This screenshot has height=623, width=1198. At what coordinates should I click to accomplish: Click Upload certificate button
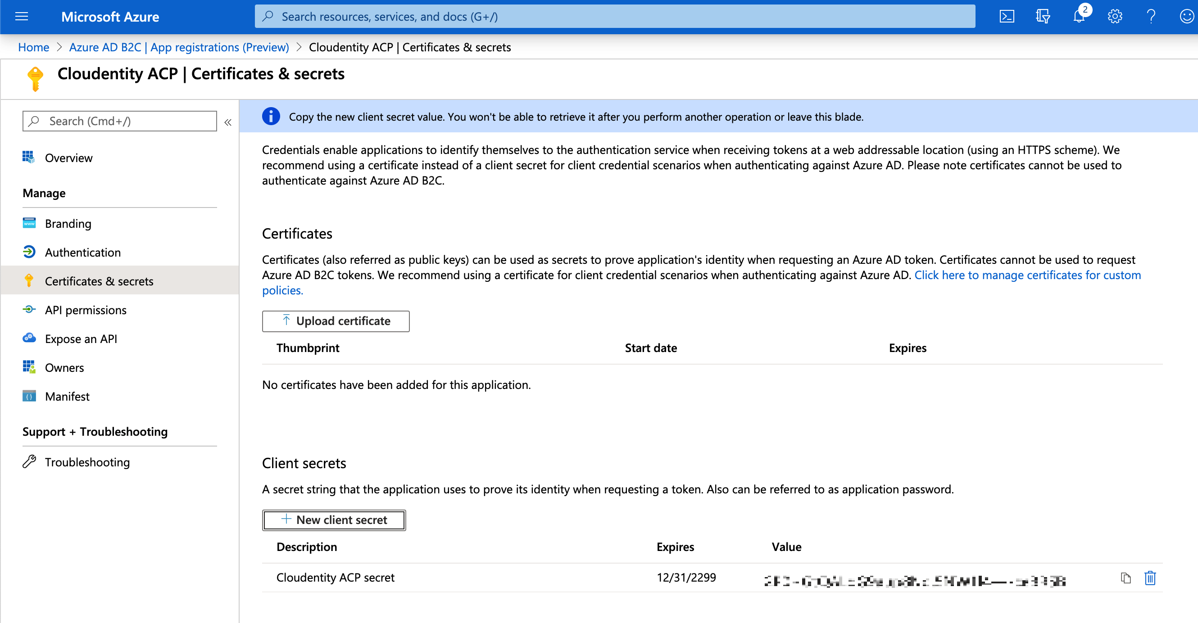point(335,321)
